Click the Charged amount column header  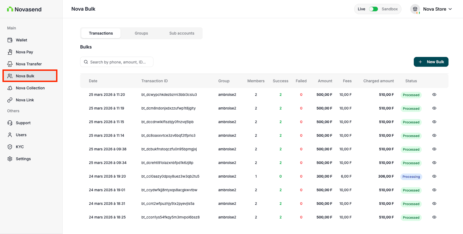click(x=378, y=81)
